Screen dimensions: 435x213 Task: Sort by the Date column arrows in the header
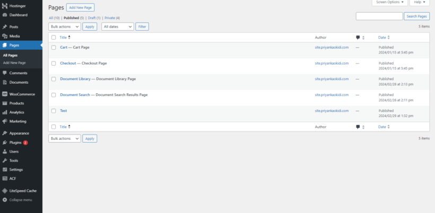coord(388,38)
